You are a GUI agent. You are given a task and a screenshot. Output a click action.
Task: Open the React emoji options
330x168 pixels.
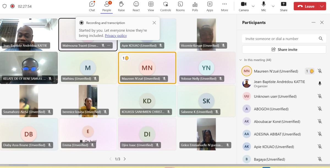click(x=136, y=6)
